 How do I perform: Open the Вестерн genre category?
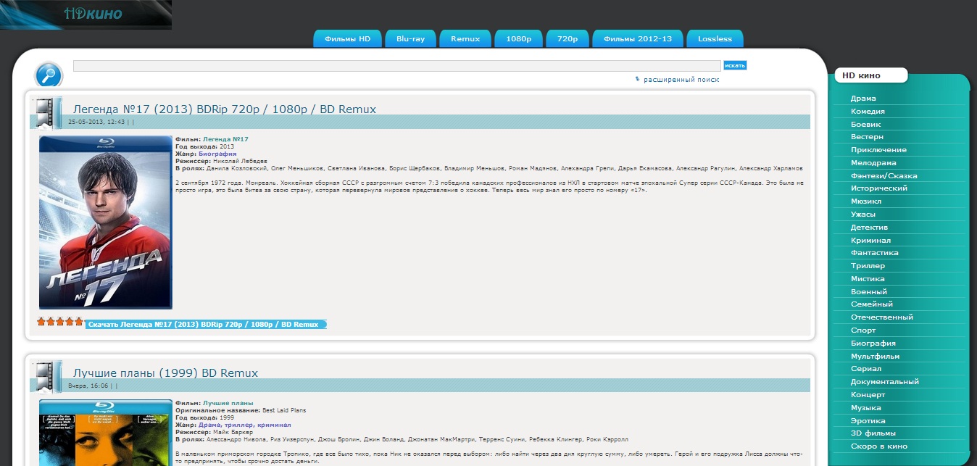point(867,136)
